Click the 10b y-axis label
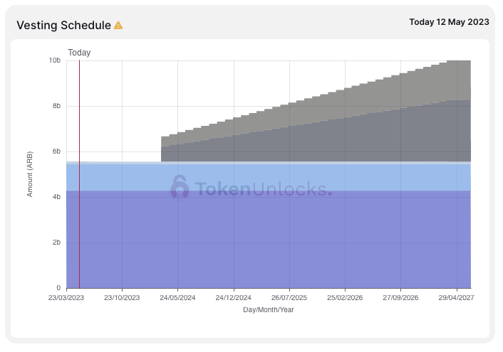 [55, 60]
